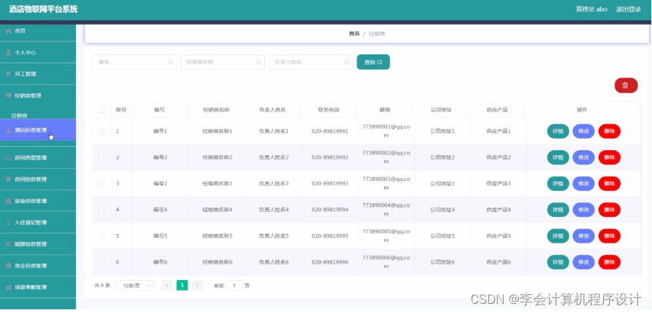Expand the 个人中心 menu chevron
652x312 pixels.
click(x=67, y=52)
